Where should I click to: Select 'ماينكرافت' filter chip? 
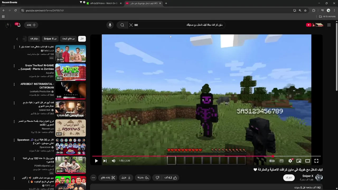point(34,39)
